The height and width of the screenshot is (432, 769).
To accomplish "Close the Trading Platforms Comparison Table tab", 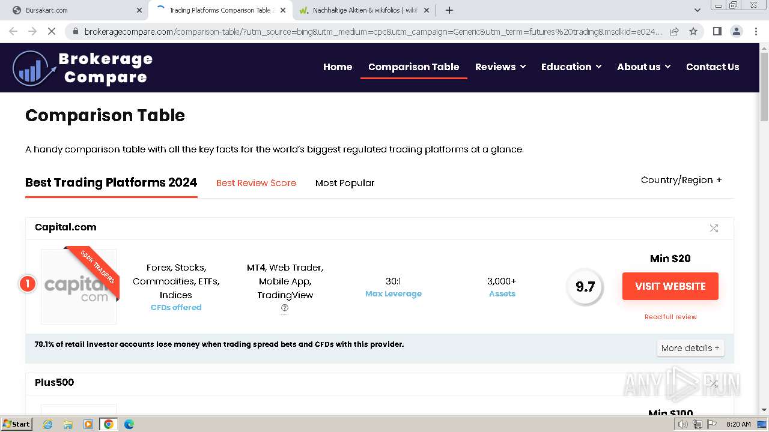I will (283, 10).
